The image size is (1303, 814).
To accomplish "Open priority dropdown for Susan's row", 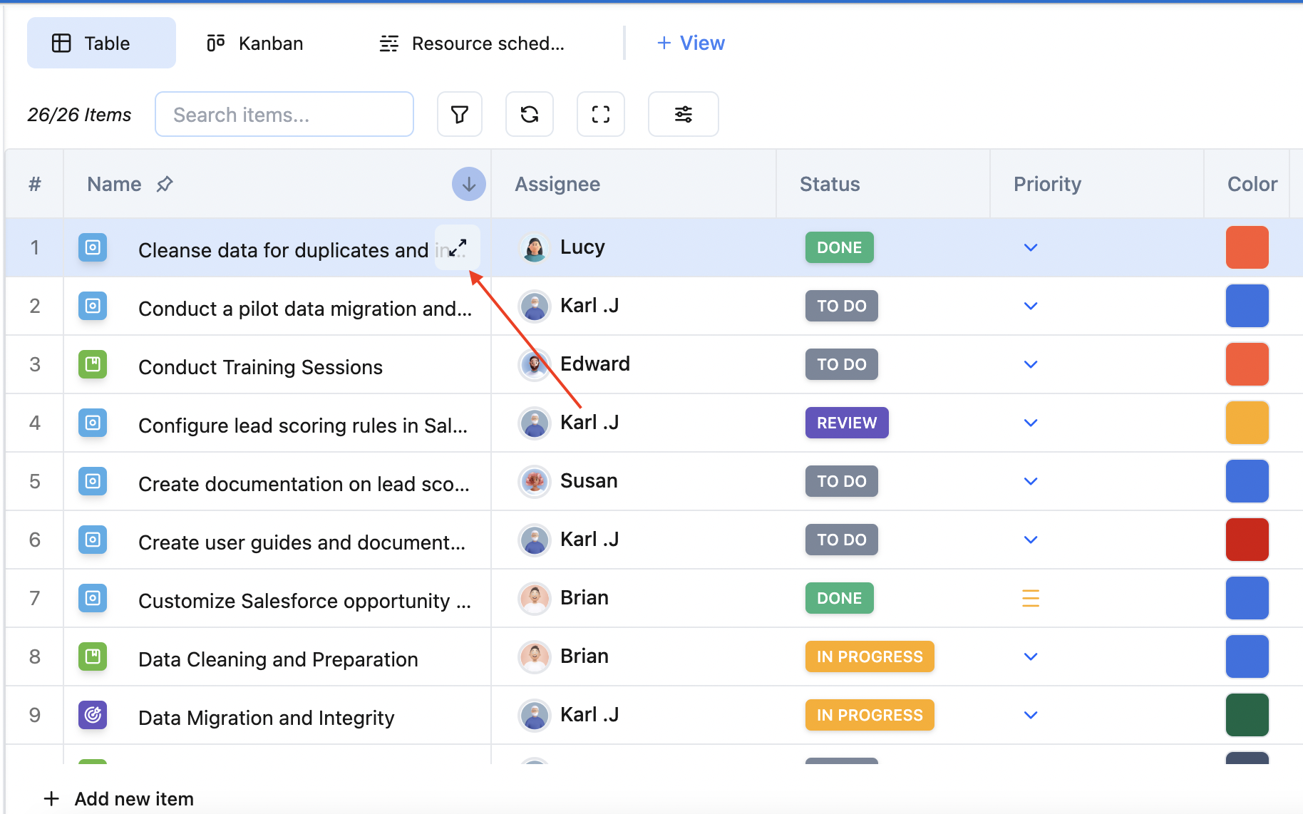I will [1030, 482].
